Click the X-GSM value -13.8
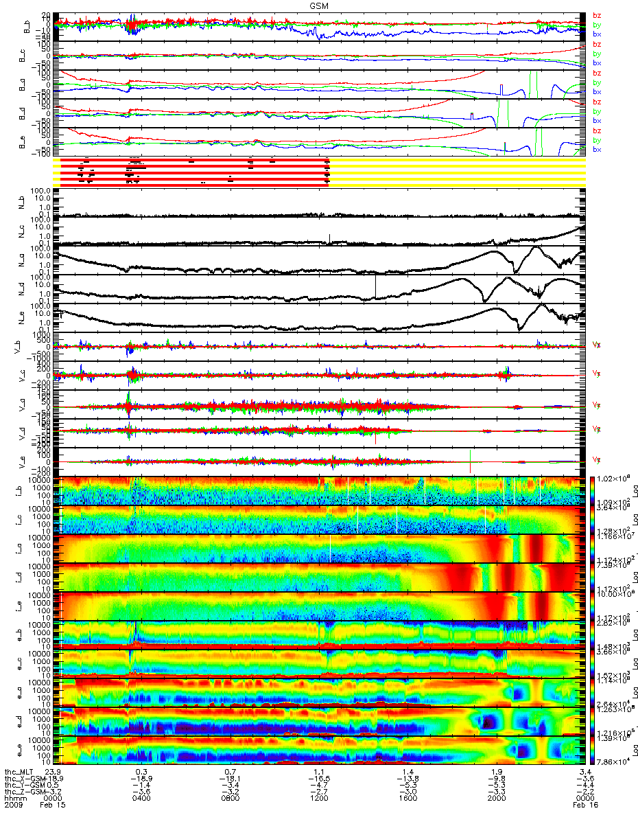The image size is (638, 824). (x=408, y=780)
